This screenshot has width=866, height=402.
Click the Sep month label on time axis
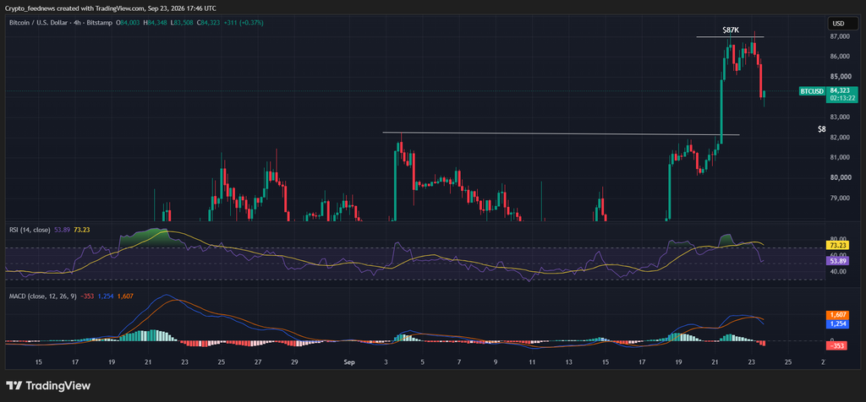[348, 362]
